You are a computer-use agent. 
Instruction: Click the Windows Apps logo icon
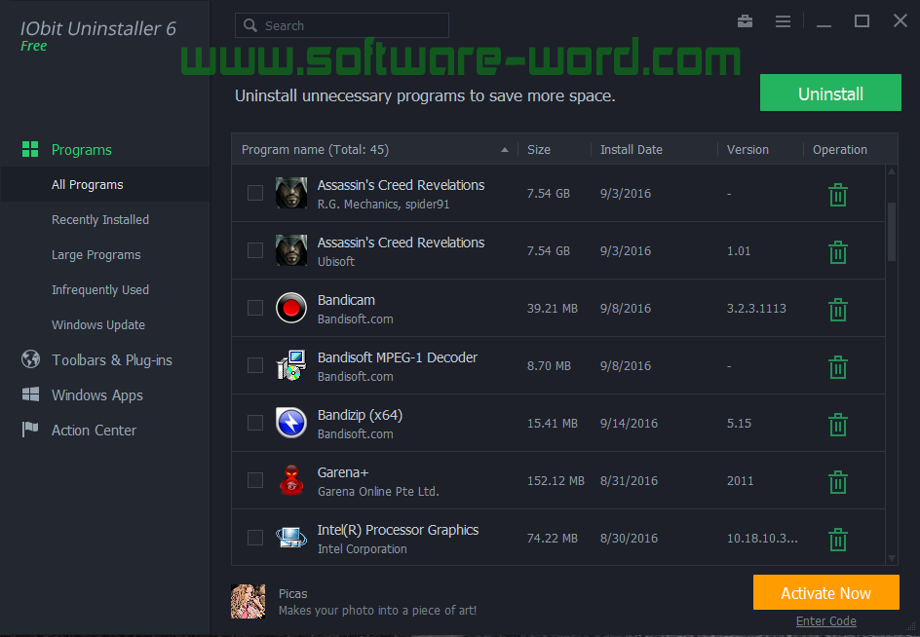pyautogui.click(x=30, y=394)
